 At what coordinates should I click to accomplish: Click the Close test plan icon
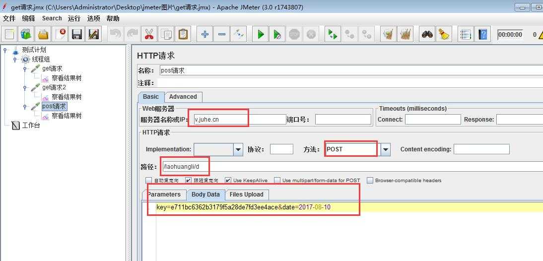[60, 34]
